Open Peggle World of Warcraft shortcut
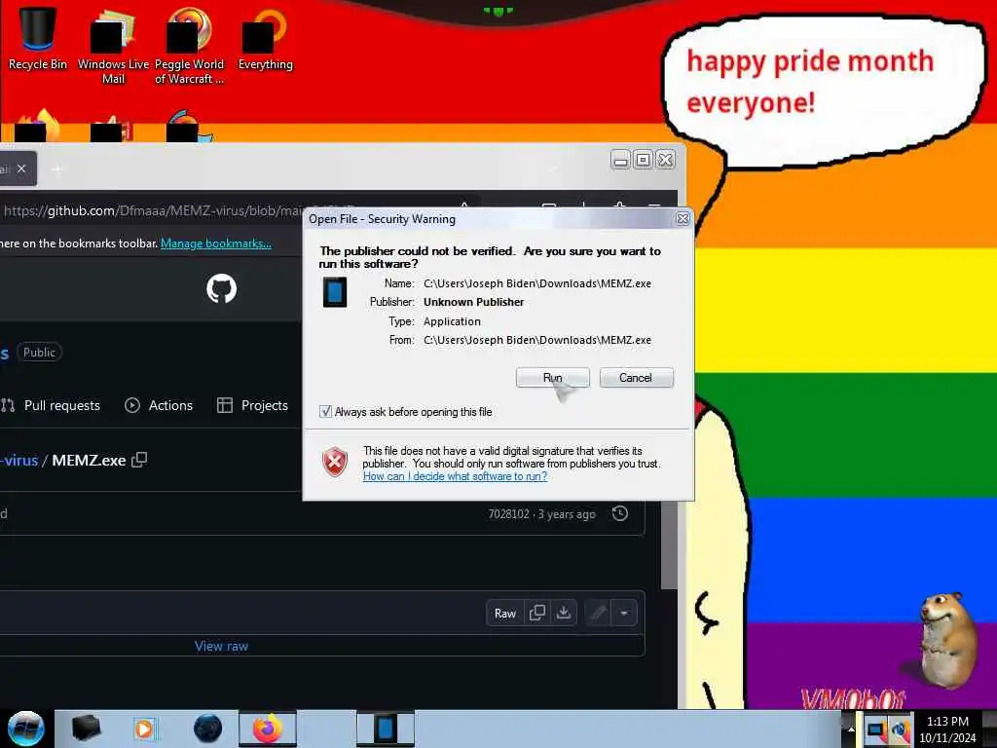The width and height of the screenshot is (997, 748). [x=189, y=45]
